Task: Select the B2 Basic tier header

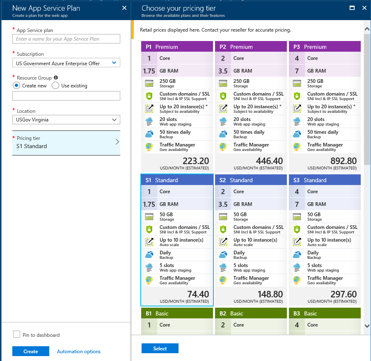Action: coord(251,313)
